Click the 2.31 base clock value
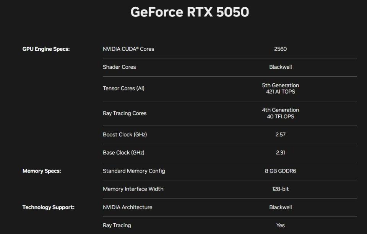Screen dimensions: 367x234 pos(280,153)
